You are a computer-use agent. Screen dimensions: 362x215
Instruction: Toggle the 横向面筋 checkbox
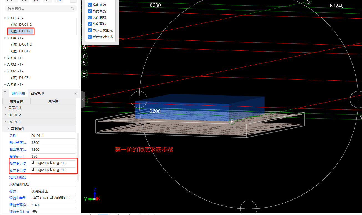pos(90,11)
